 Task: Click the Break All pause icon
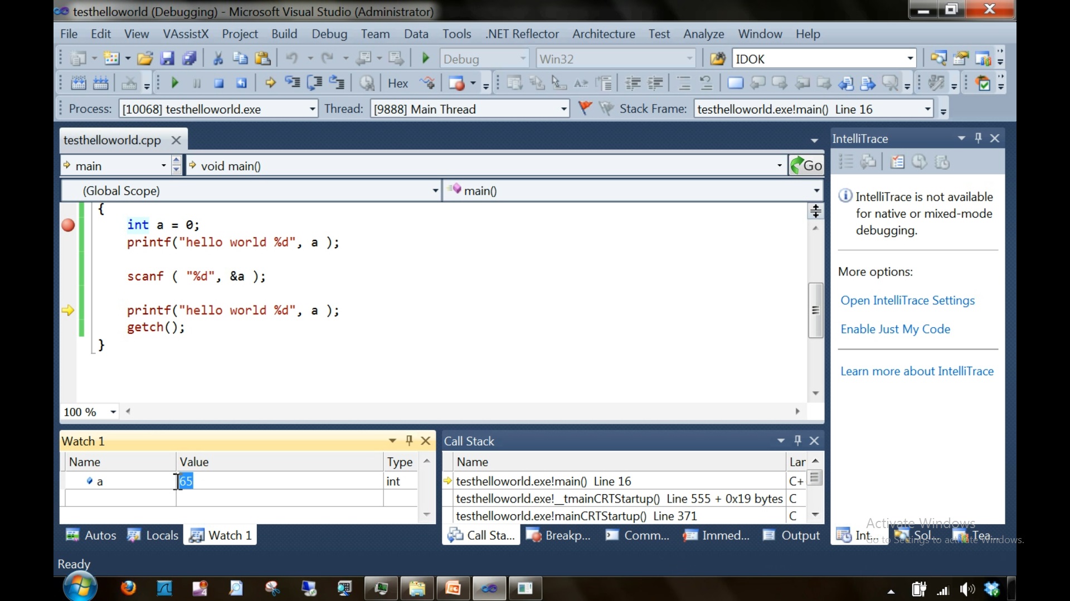point(197,83)
